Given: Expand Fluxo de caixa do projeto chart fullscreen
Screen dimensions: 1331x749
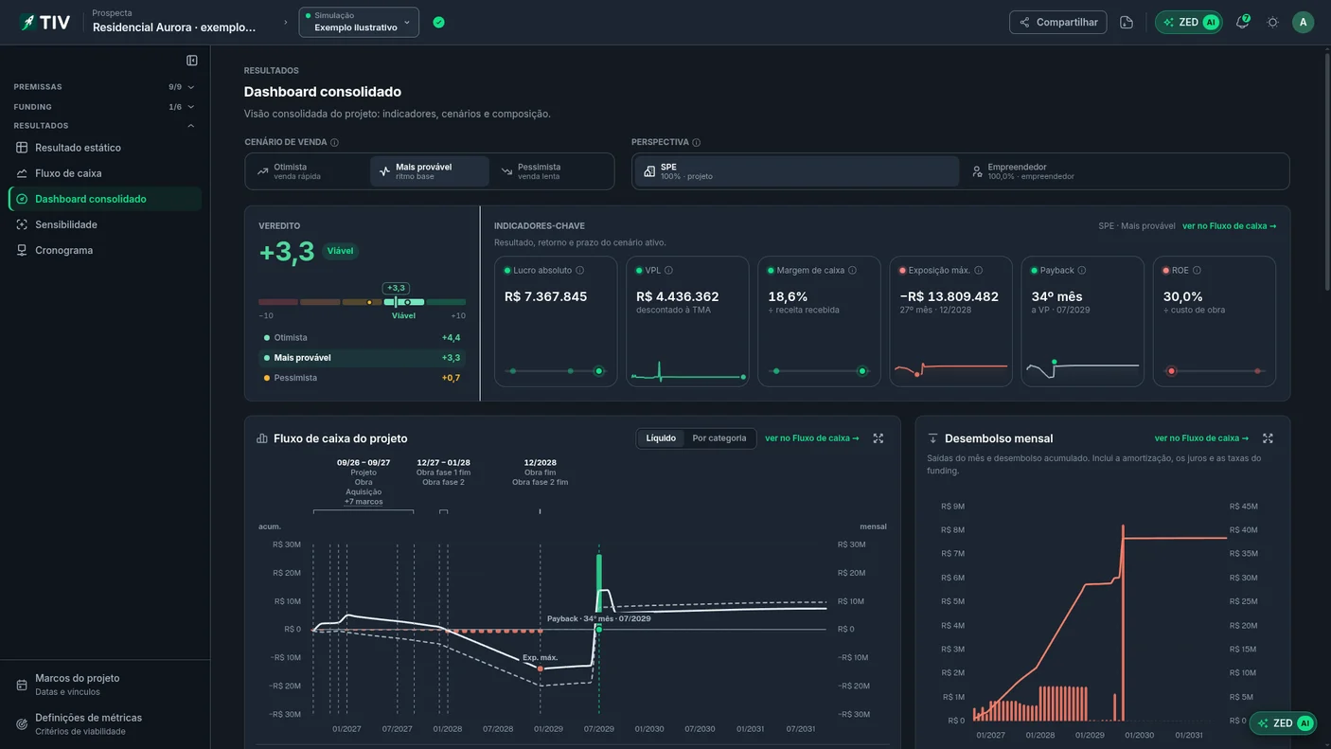Looking at the screenshot, I should (878, 438).
